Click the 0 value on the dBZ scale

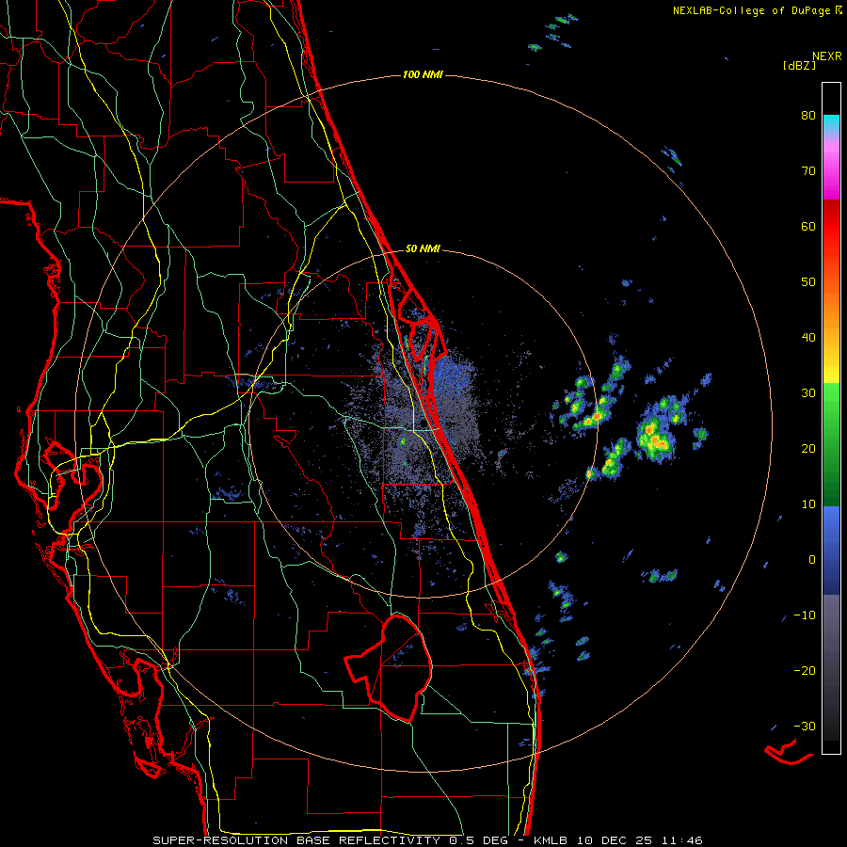click(812, 560)
